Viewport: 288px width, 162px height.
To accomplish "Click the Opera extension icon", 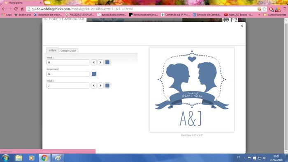I will pyautogui.click(x=271, y=9).
